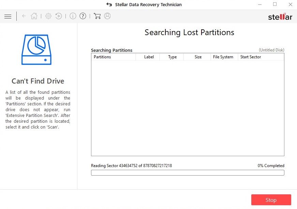
Task: Open the hamburger menu
Action: point(8,16)
